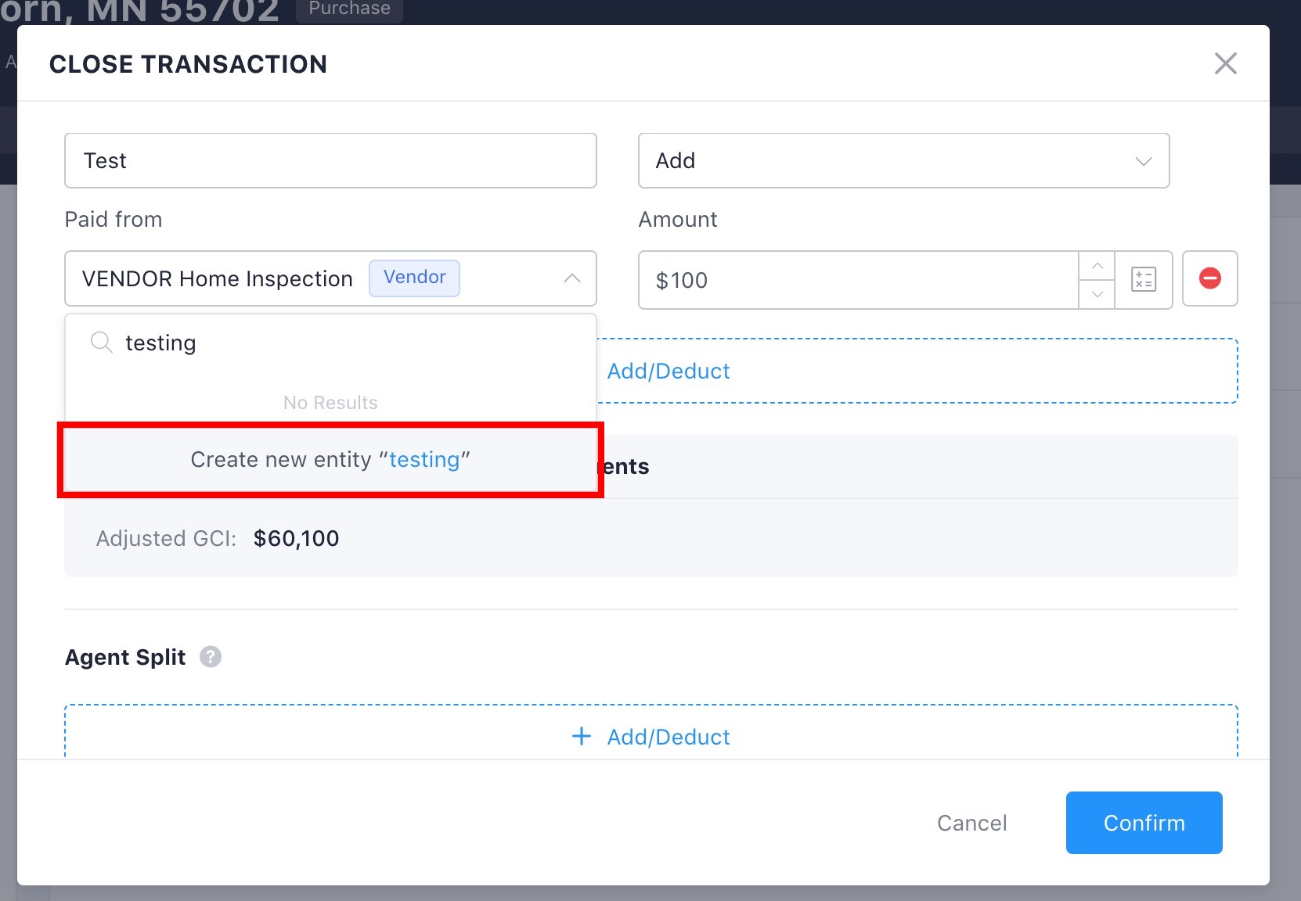Click the Purchase label at the top

[349, 9]
